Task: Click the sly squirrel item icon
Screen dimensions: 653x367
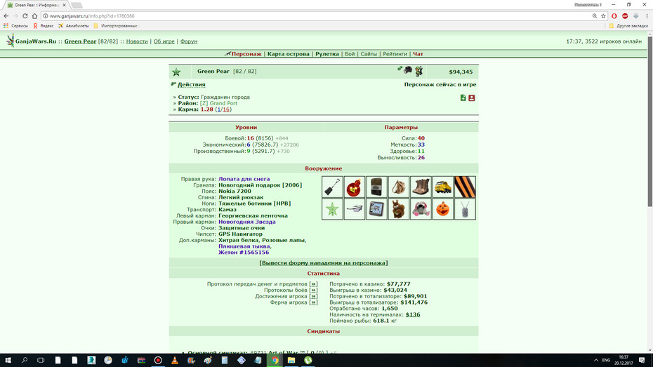Action: (399, 209)
